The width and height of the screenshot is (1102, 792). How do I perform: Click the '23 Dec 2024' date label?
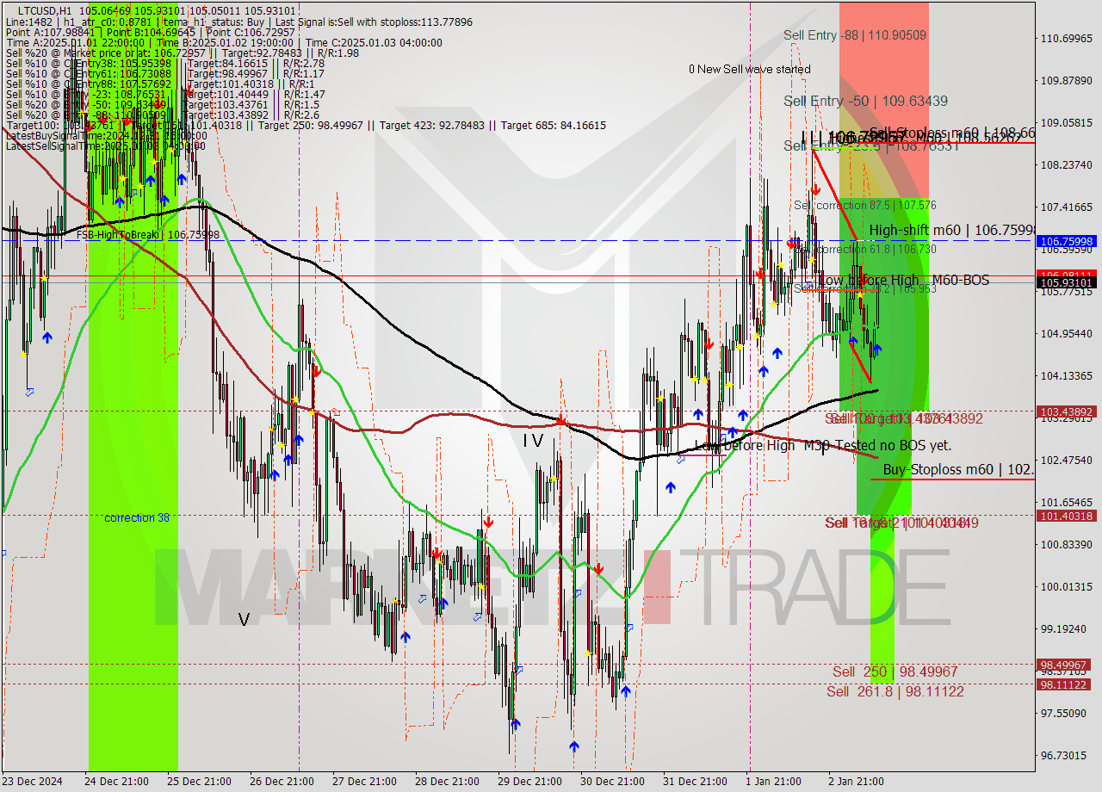coord(34,781)
